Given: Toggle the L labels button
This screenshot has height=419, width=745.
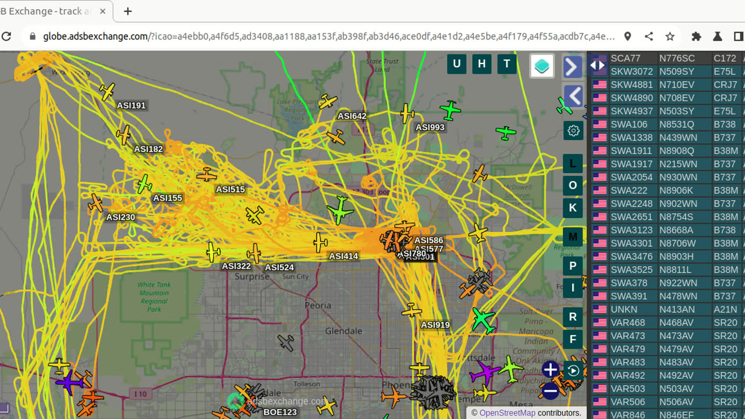Looking at the screenshot, I should (x=573, y=164).
